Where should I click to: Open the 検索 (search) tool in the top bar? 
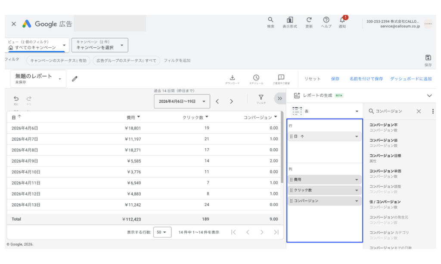[271, 21]
